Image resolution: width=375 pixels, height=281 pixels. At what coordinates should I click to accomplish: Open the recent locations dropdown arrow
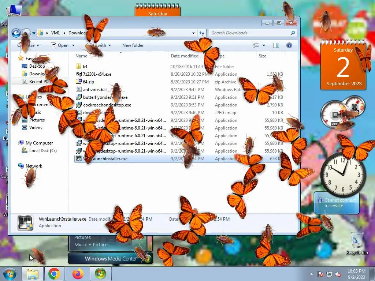[x=34, y=33]
